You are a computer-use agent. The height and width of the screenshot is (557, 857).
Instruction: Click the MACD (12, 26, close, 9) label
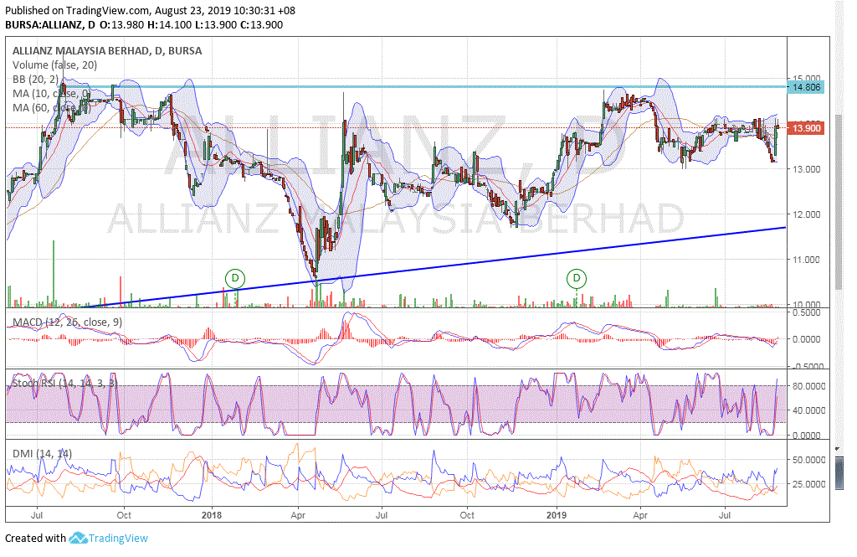pyautogui.click(x=67, y=322)
